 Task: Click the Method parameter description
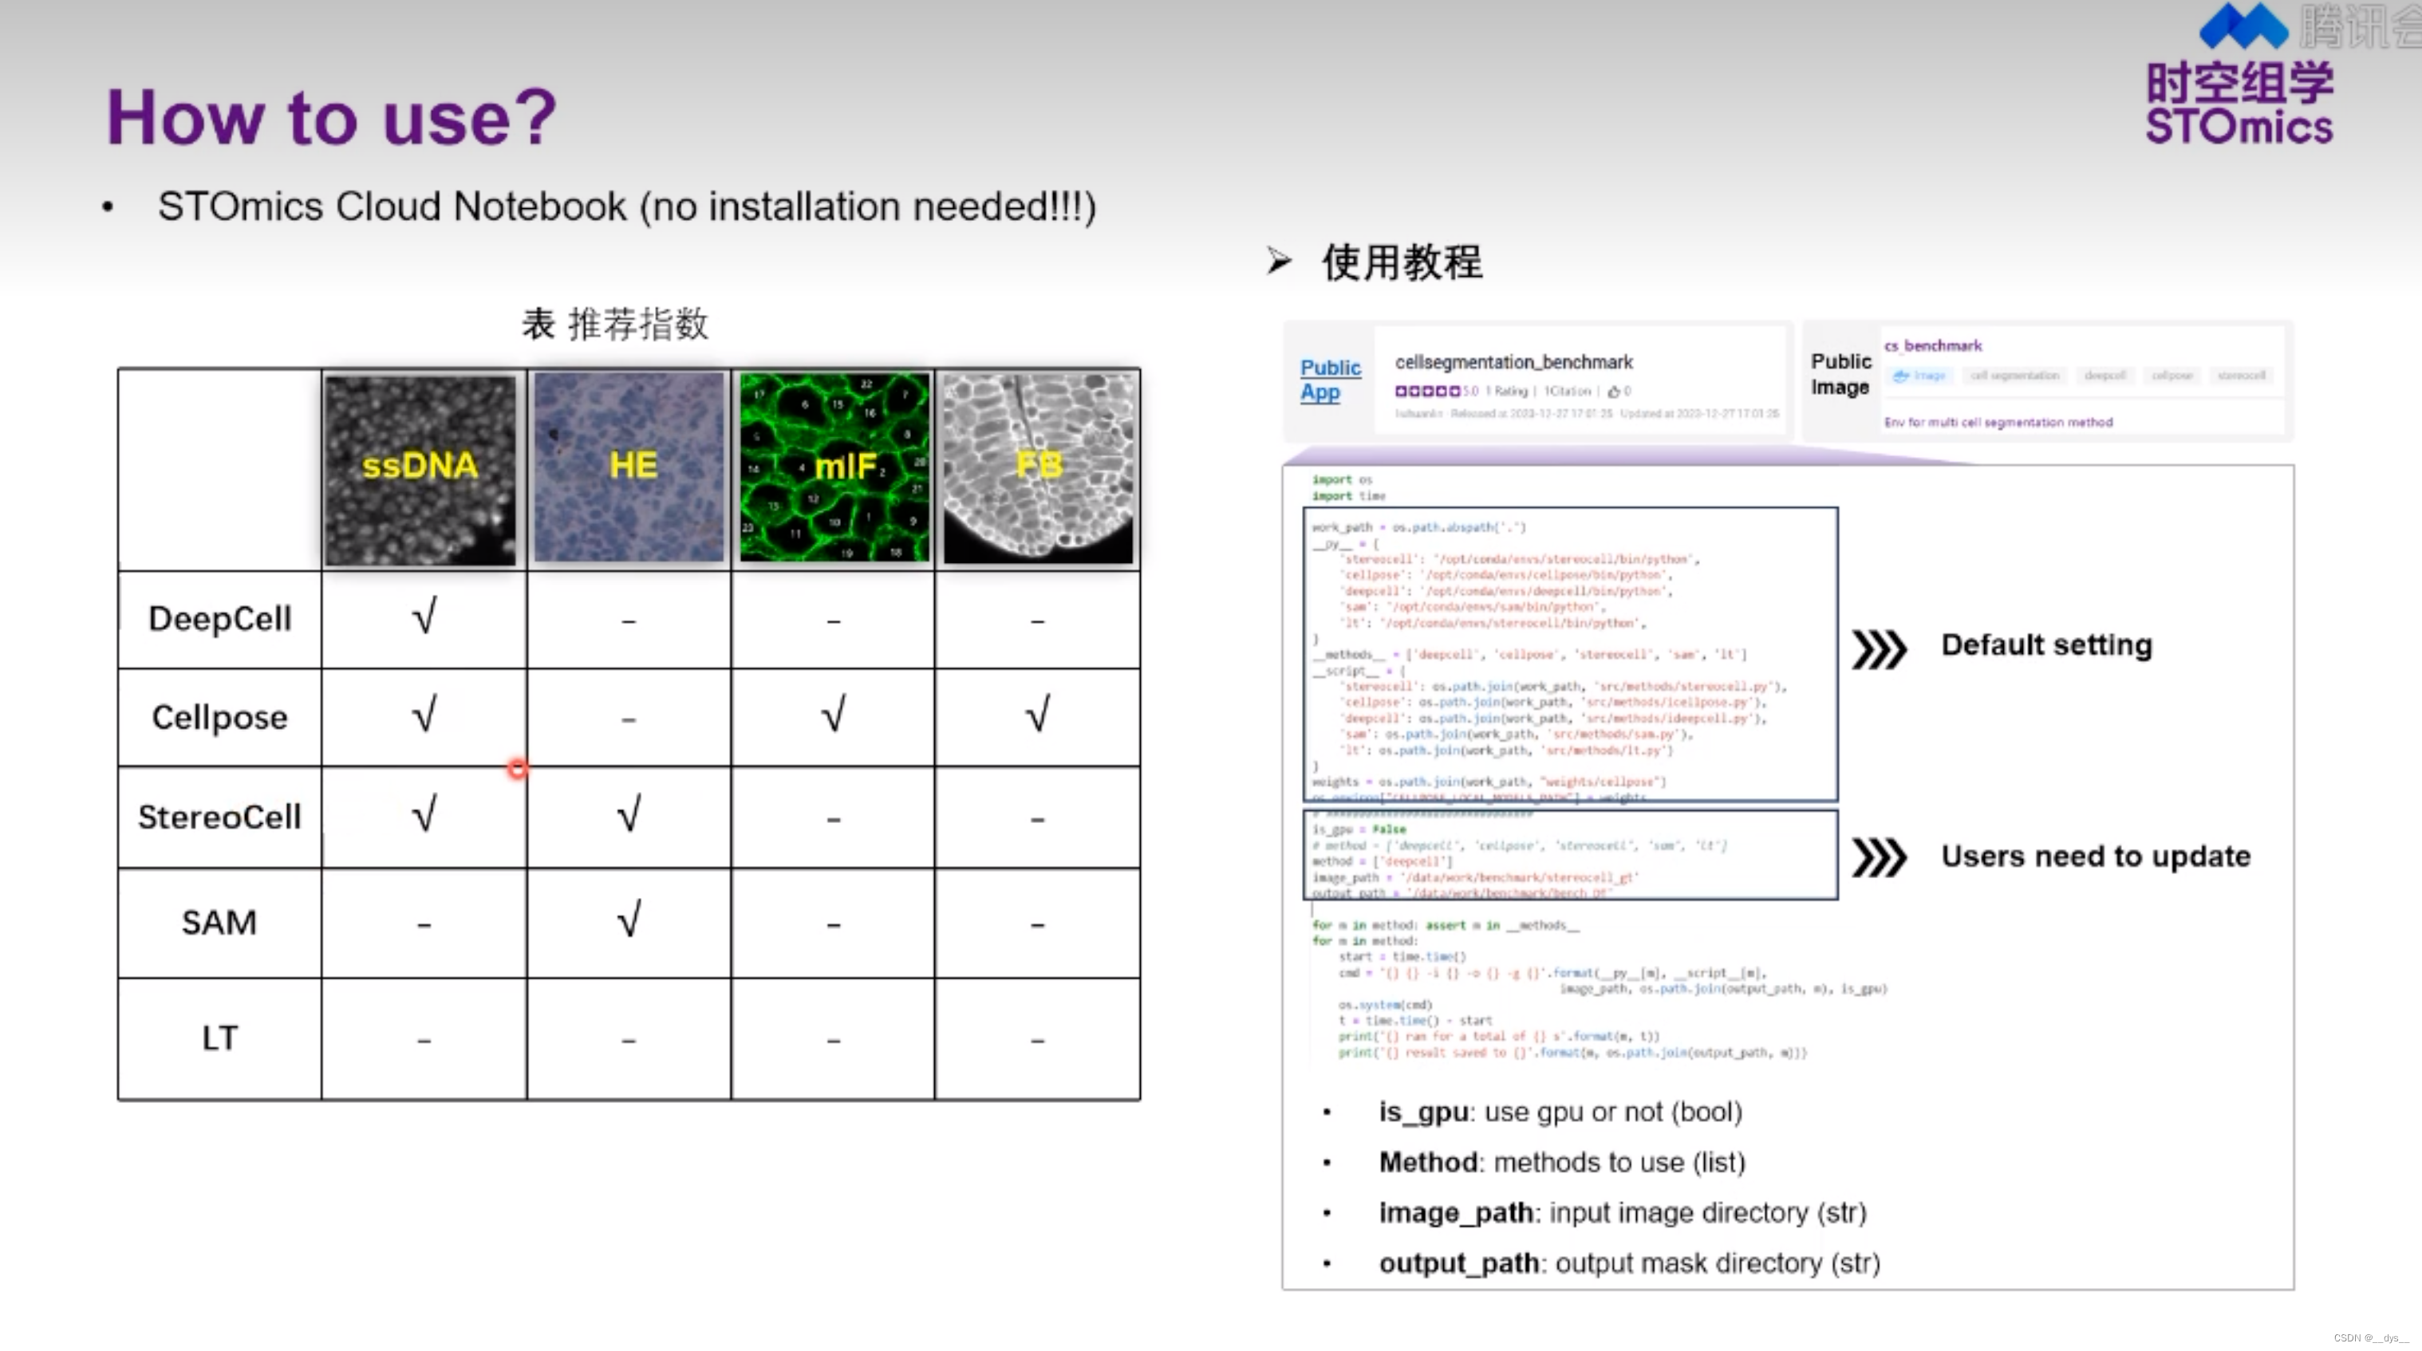[x=1562, y=1163]
